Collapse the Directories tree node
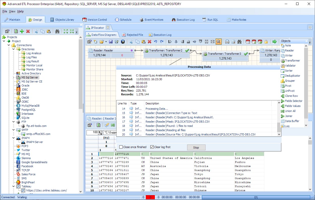315x200 pixels. pyautogui.click(x=14, y=49)
